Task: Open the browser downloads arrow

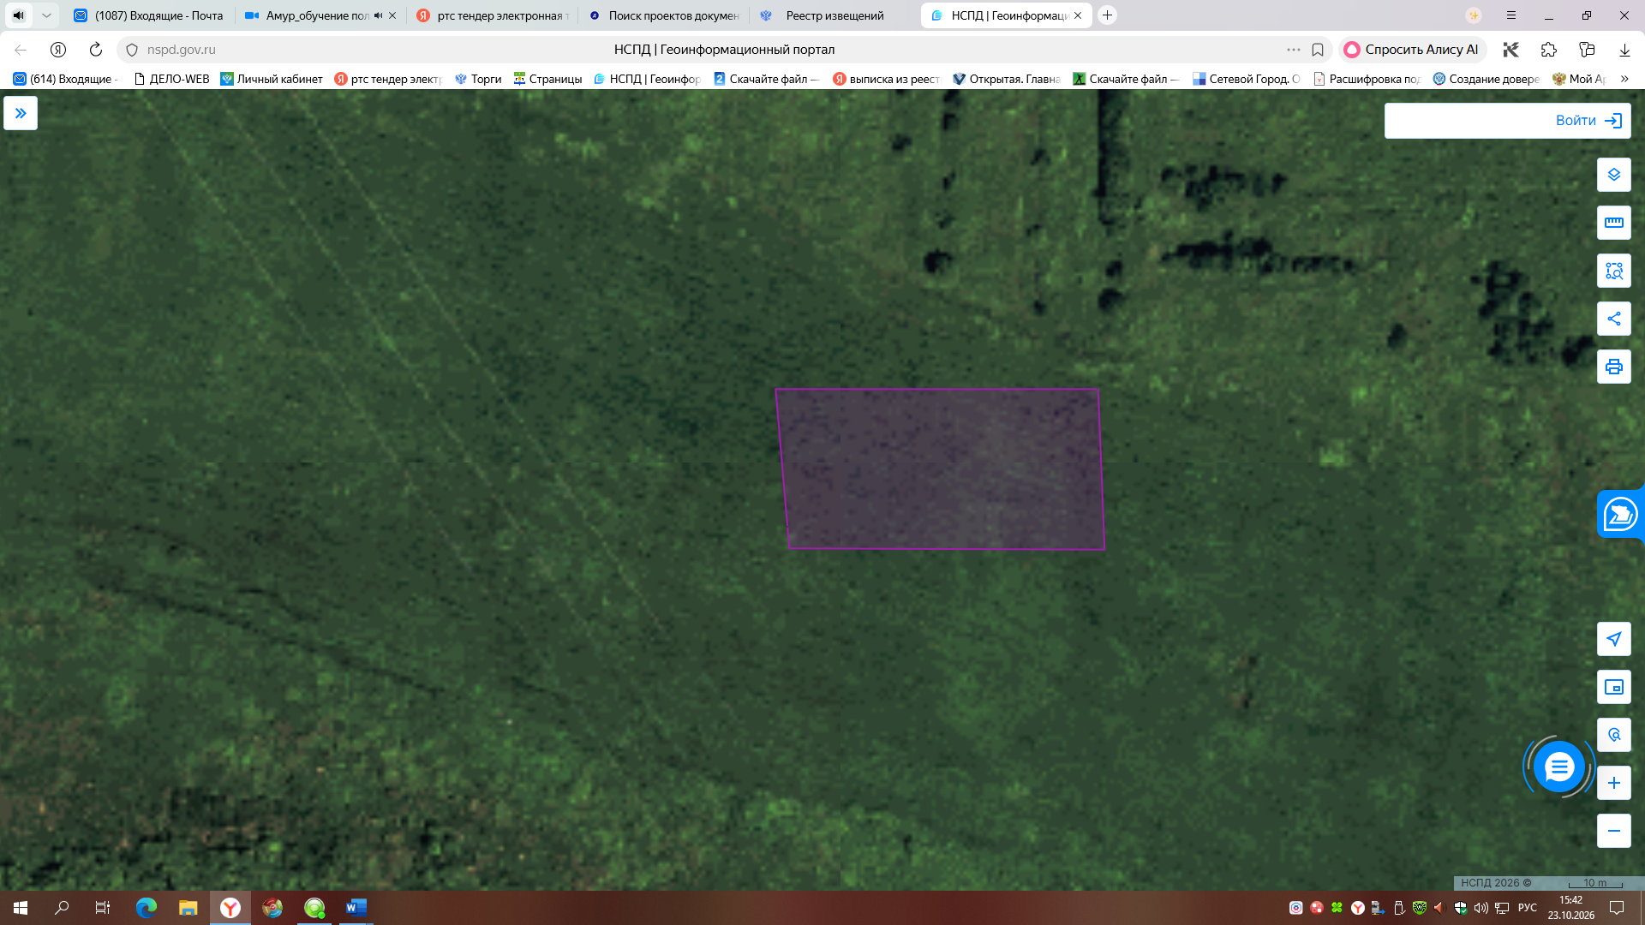Action: (x=1624, y=50)
